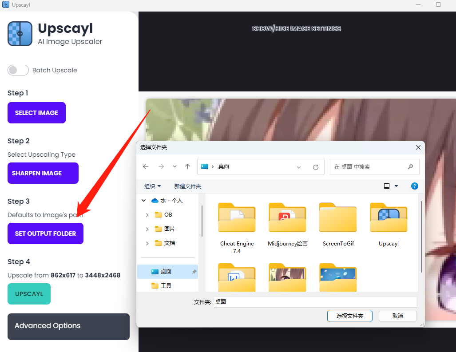Select the ScreenToGif folder
Screen dimensions: 456x352
tap(338, 225)
